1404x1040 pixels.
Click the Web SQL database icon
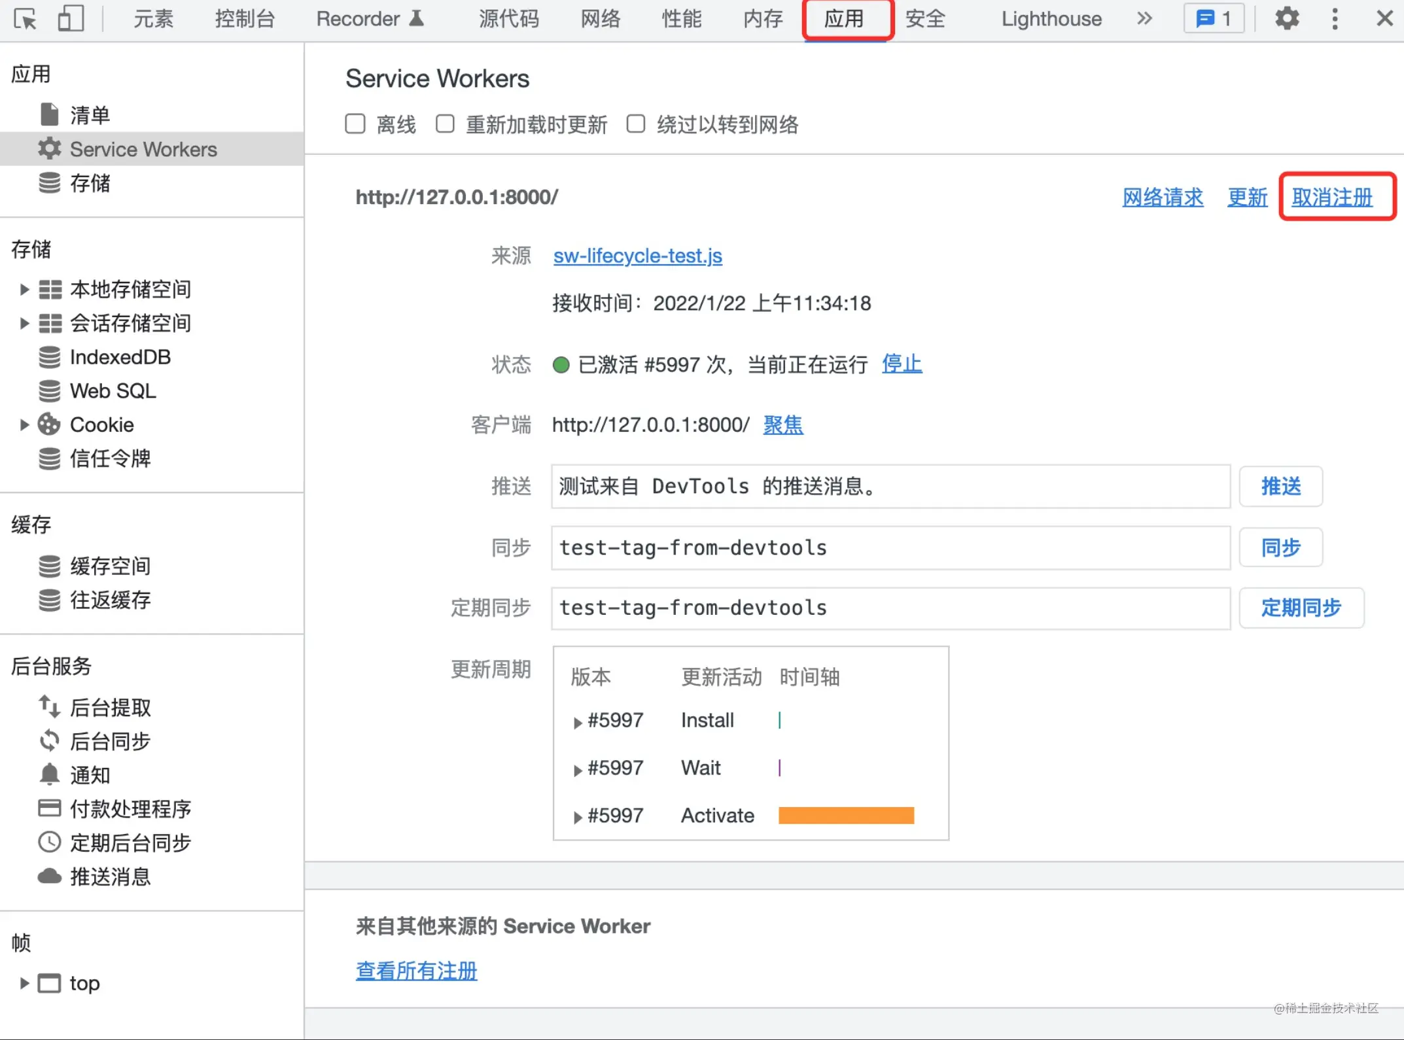coord(50,391)
